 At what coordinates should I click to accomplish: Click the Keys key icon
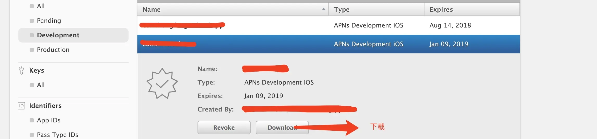tap(21, 71)
